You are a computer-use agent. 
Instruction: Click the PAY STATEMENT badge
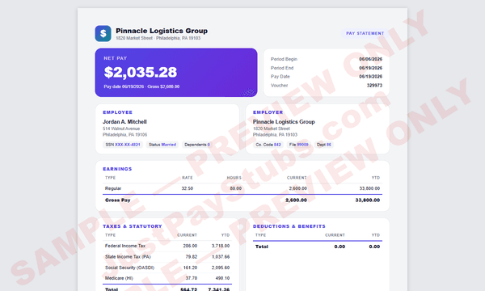pos(365,33)
